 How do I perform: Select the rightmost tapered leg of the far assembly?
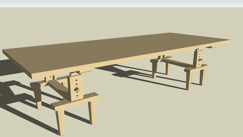click(203, 77)
